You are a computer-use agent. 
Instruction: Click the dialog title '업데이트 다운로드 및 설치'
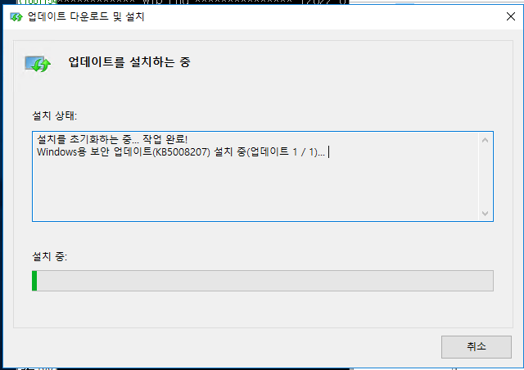86,16
